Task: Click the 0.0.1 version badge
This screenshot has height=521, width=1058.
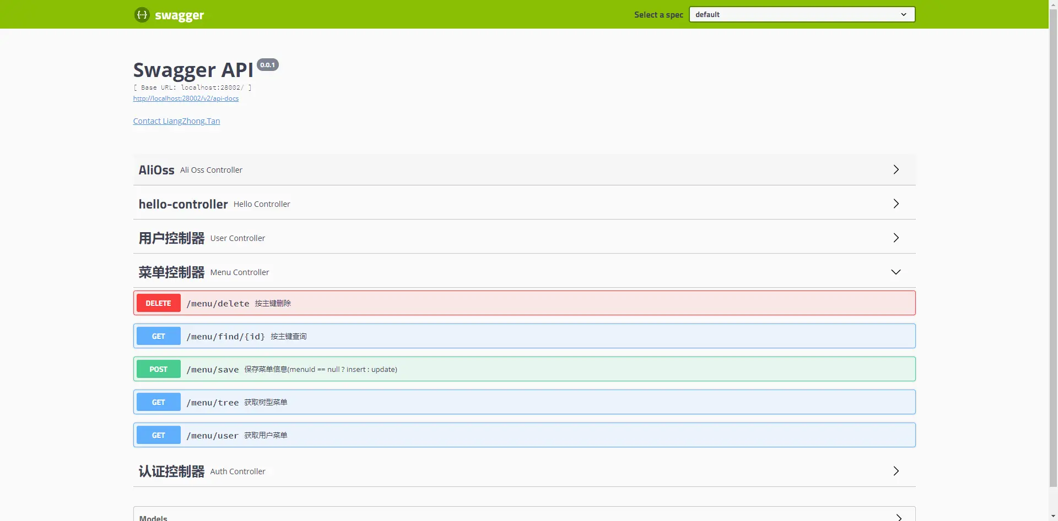Action: (268, 65)
